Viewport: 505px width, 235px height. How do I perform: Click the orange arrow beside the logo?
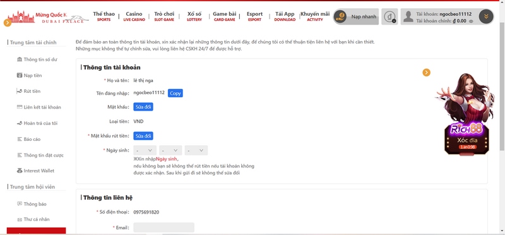(8, 23)
